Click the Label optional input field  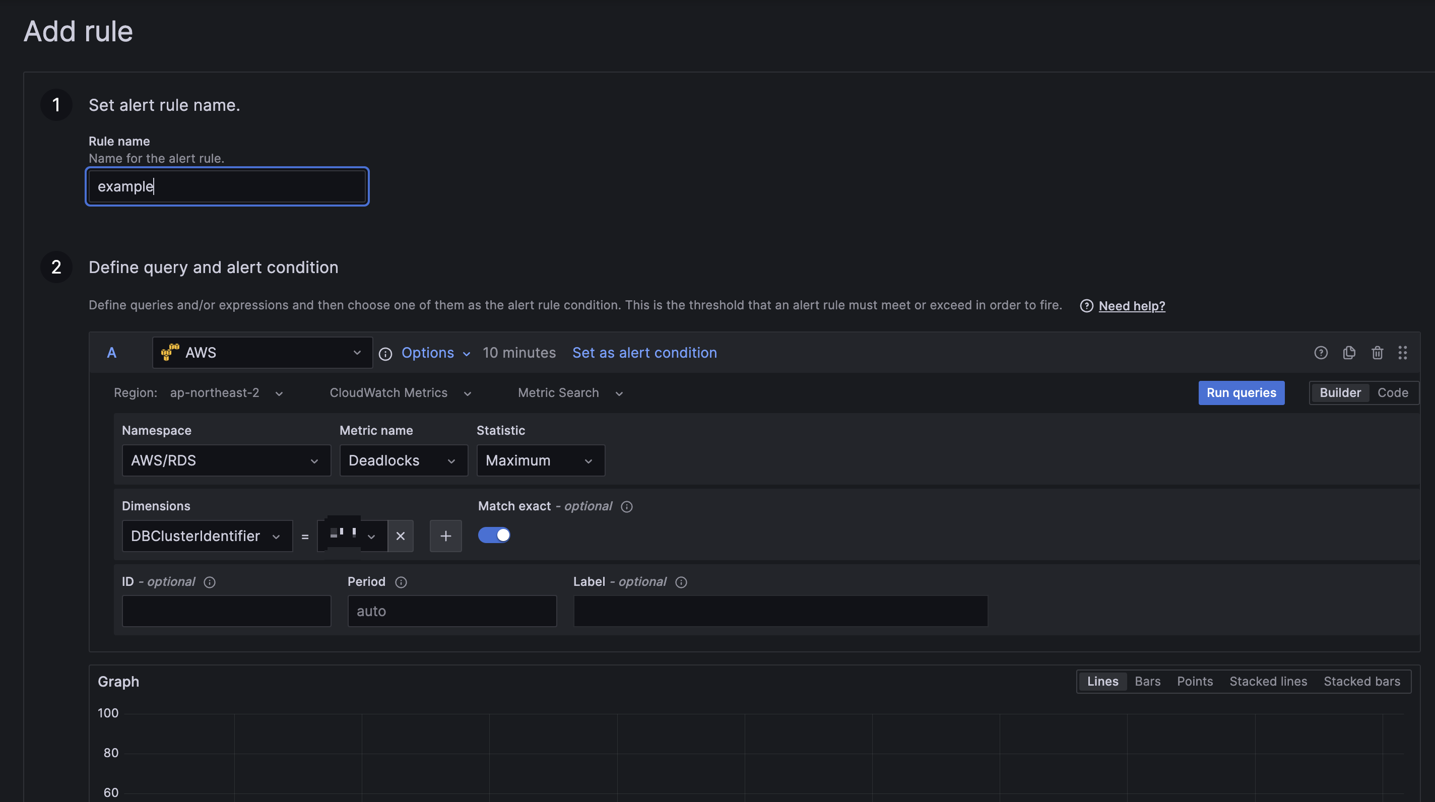pos(780,611)
